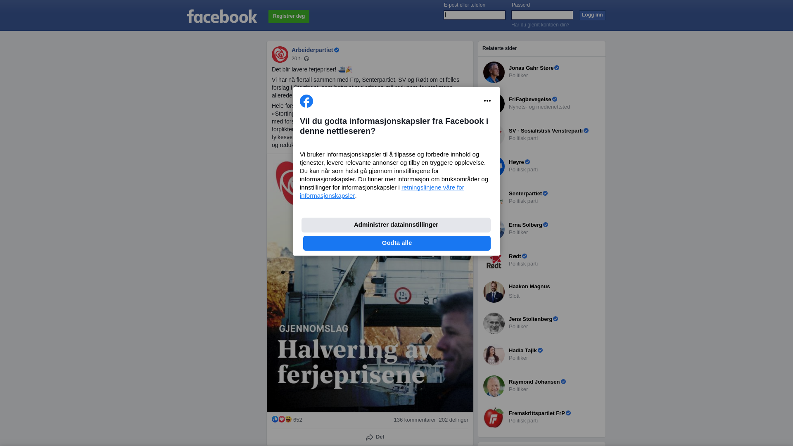Follow the retningslinjene for informasjonskapsler link
Viewport: 793px width, 446px height.
(x=382, y=192)
